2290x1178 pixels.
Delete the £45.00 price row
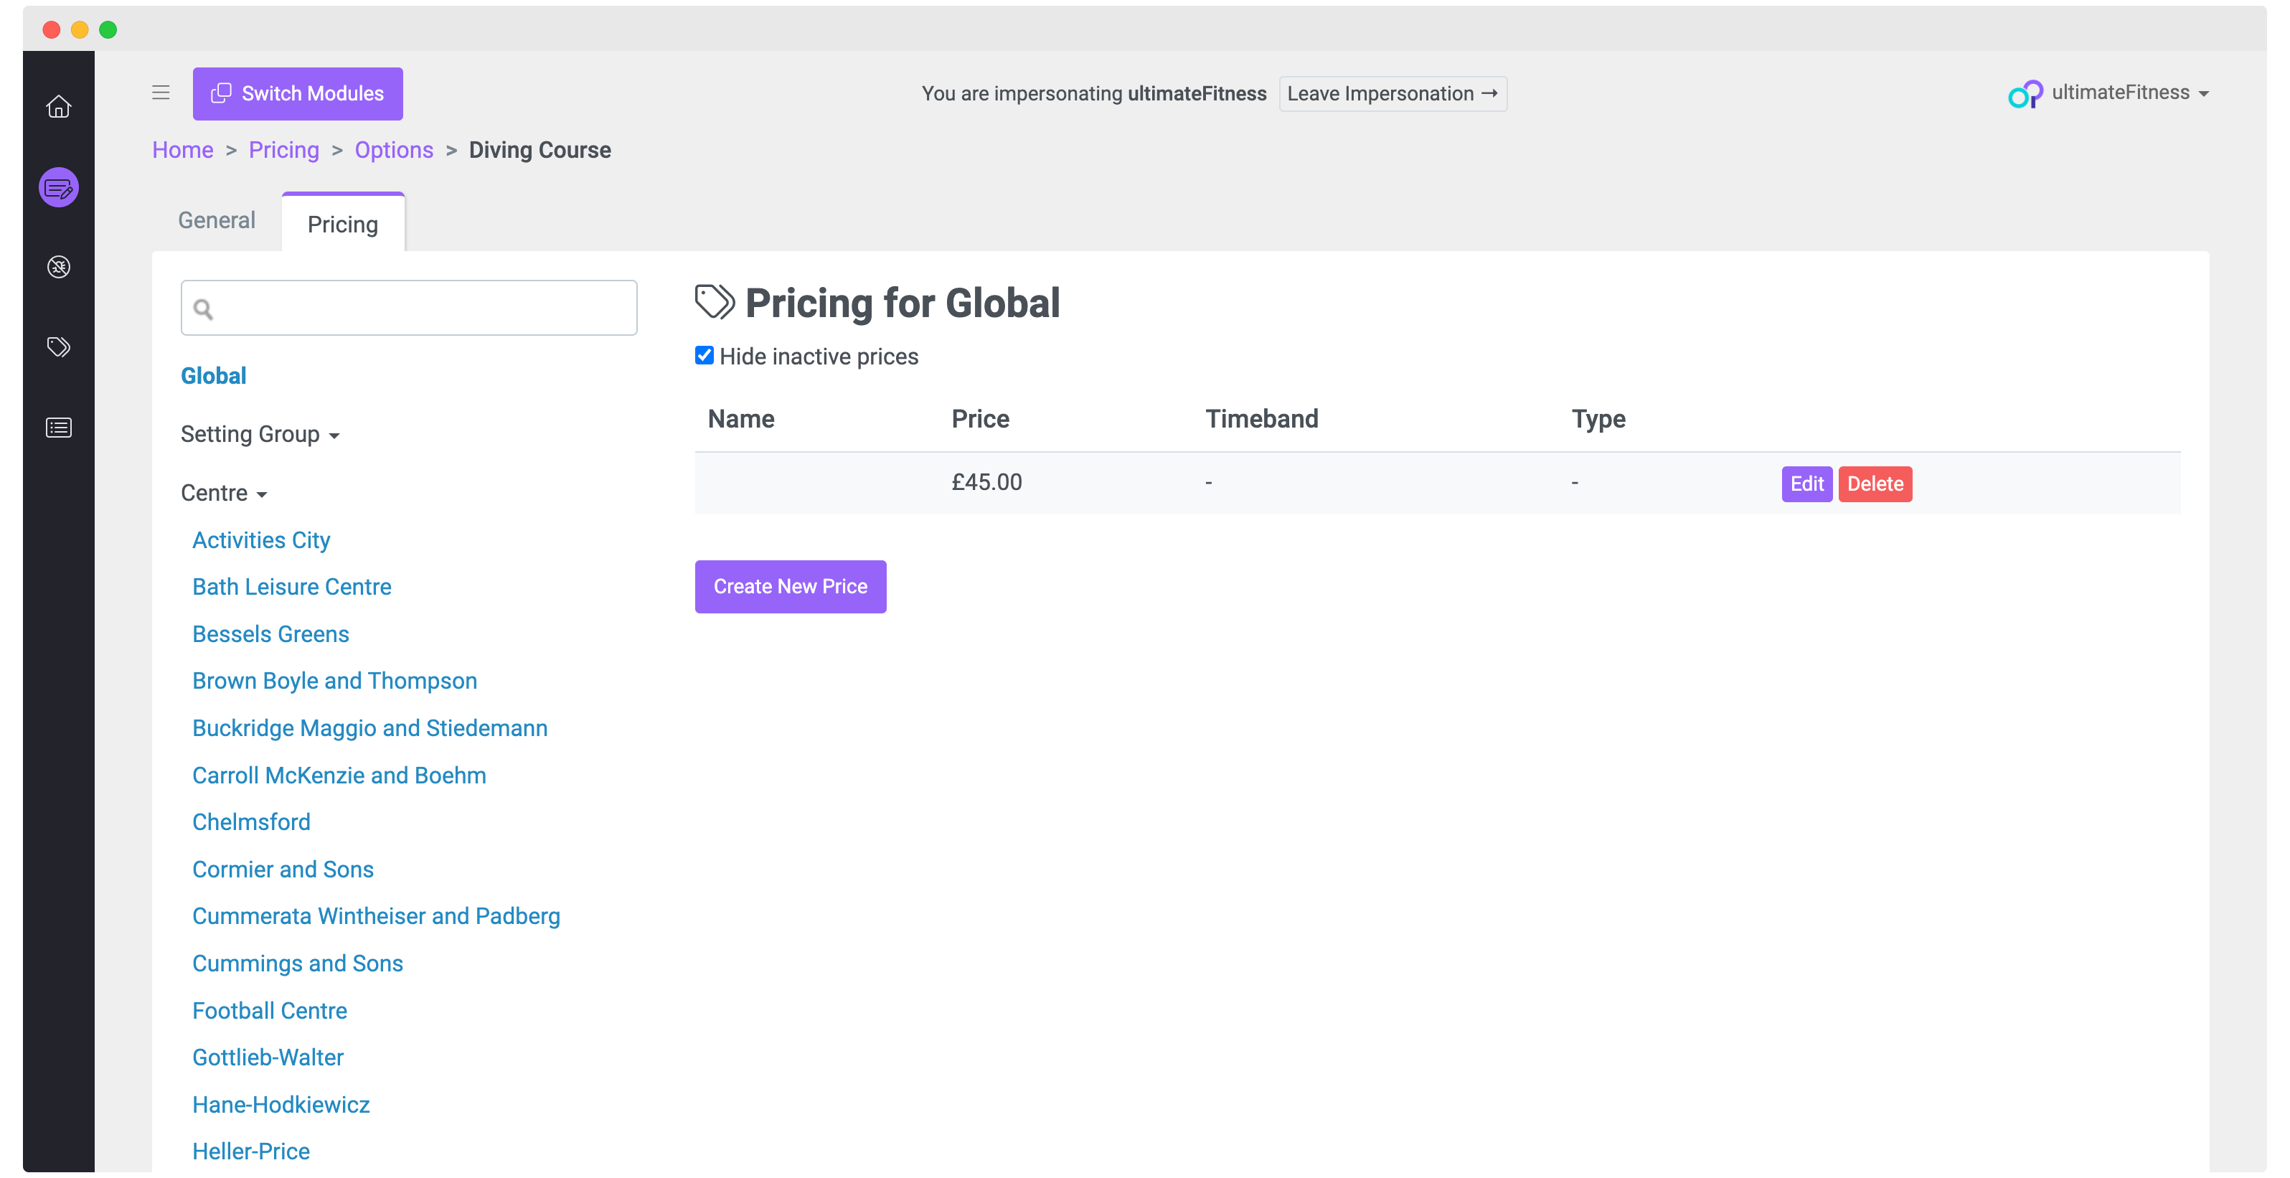1874,484
